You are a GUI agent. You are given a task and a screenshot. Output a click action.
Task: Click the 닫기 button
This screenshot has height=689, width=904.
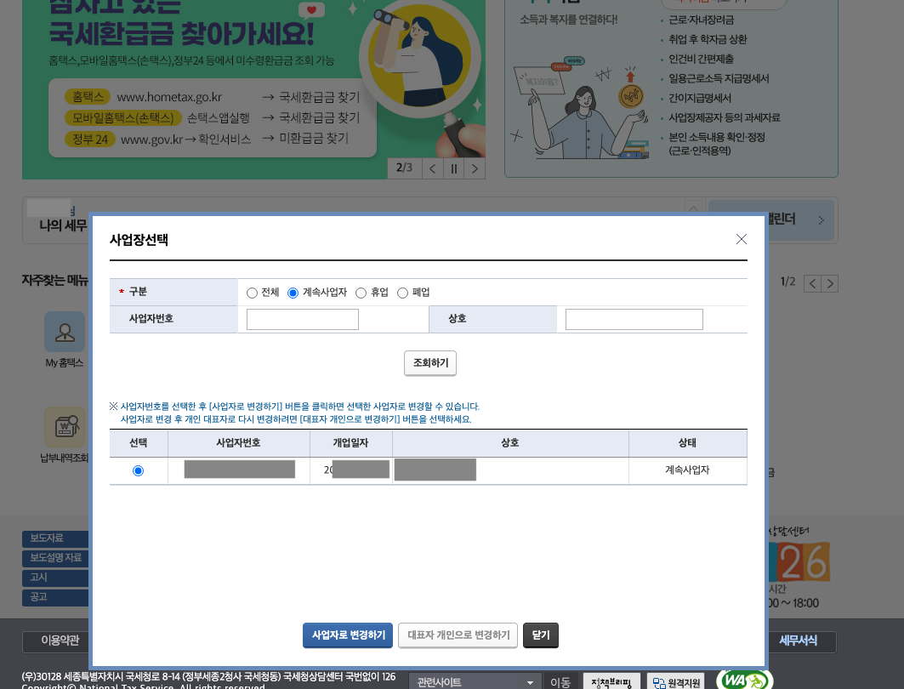pyautogui.click(x=541, y=635)
